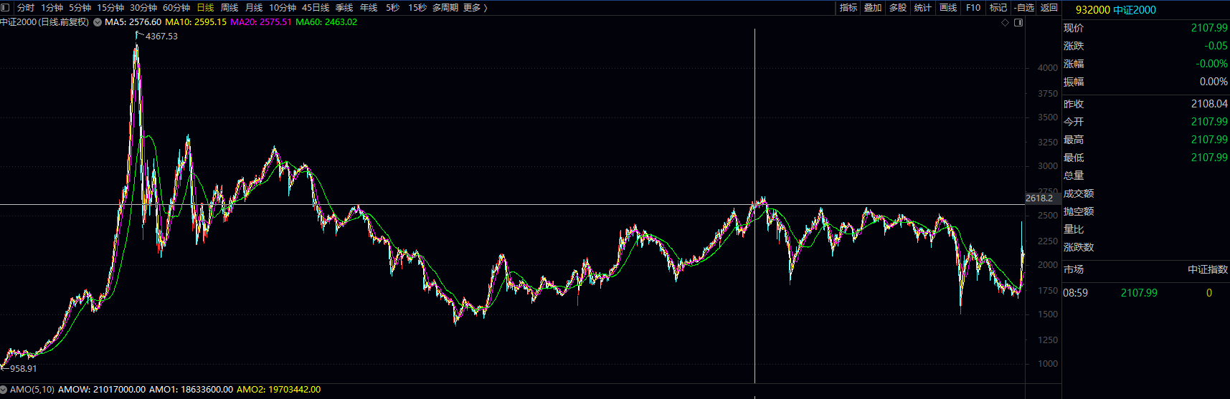Open the 多股 multi-stock button
This screenshot has width=1230, height=399.
898,8
